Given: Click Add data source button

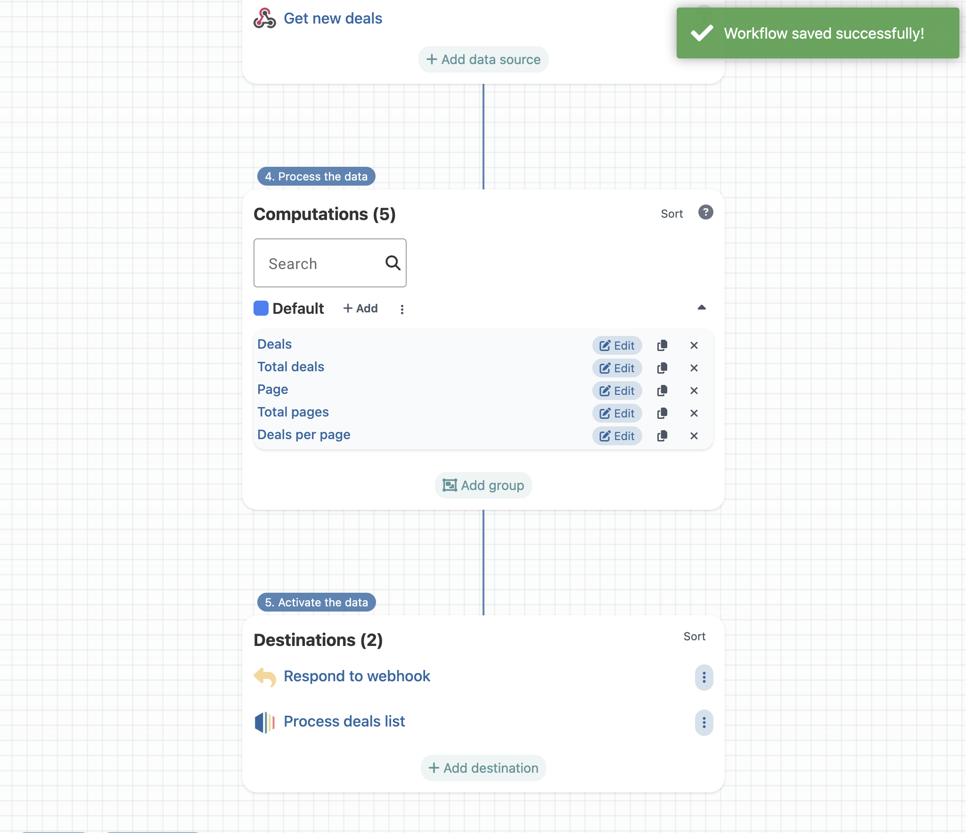Looking at the screenshot, I should click(483, 59).
